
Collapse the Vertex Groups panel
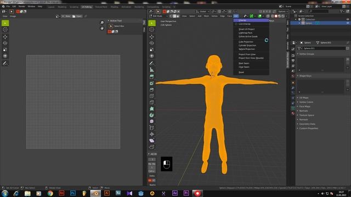coord(306,54)
